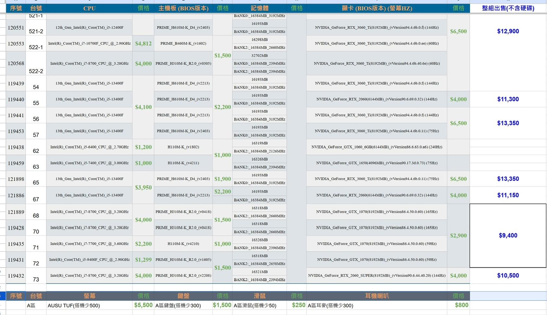Select the $9,400 bundle price cell

pyautogui.click(x=508, y=236)
